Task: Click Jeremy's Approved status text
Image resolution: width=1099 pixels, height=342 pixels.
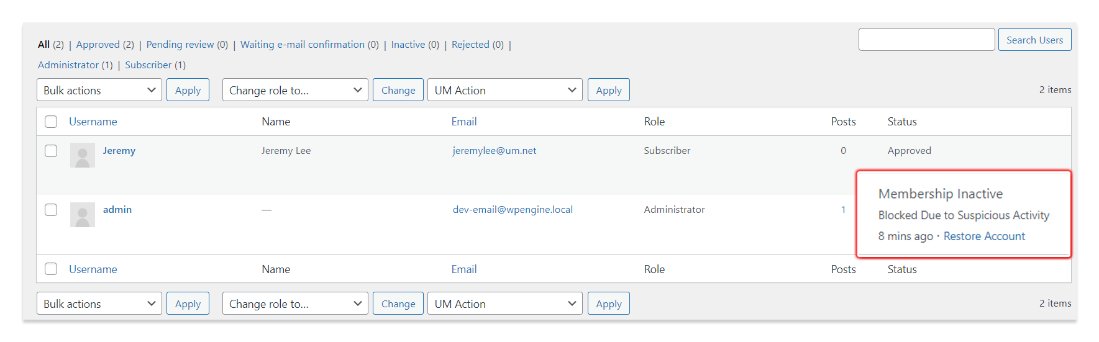Action: (909, 151)
